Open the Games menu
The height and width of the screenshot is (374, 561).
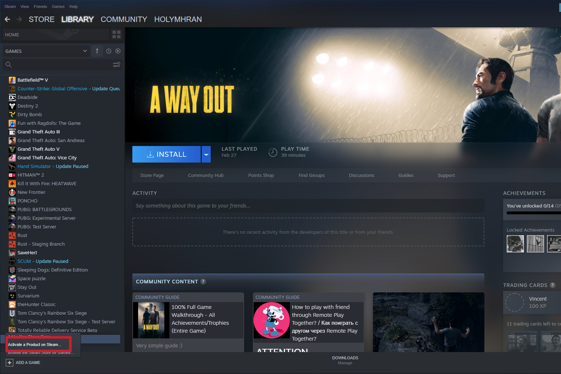pos(58,6)
